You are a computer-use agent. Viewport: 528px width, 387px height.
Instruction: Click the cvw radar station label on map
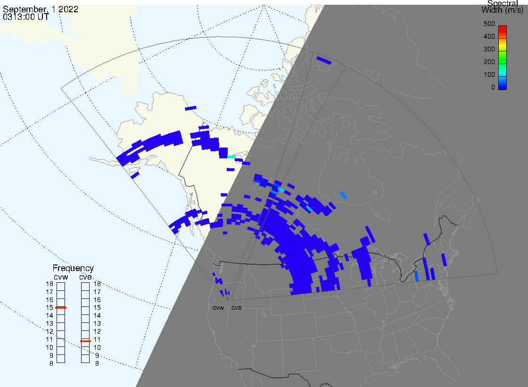(218, 308)
